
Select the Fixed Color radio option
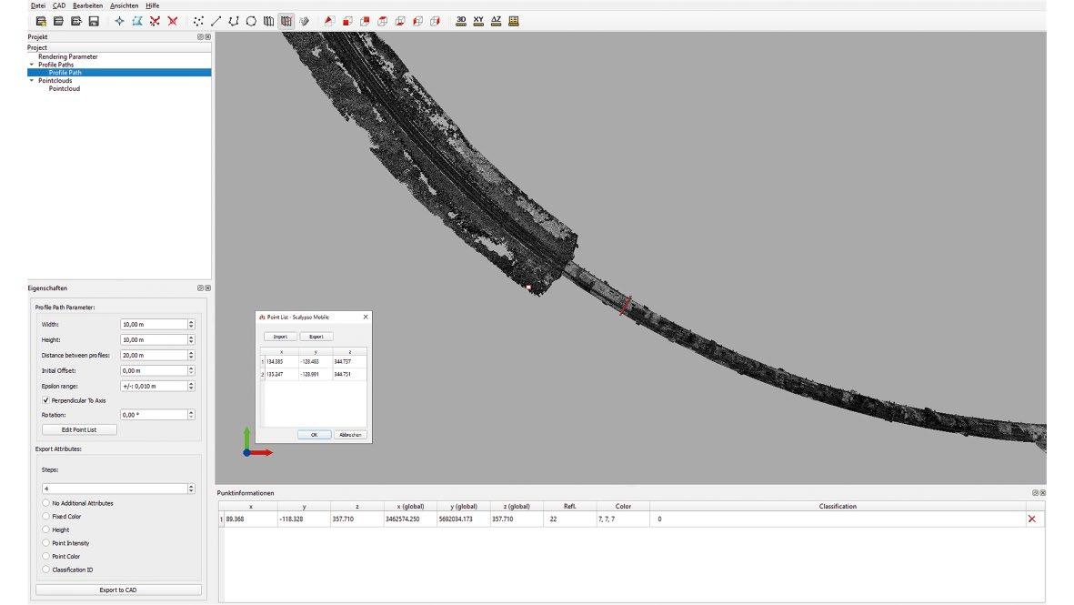45,516
